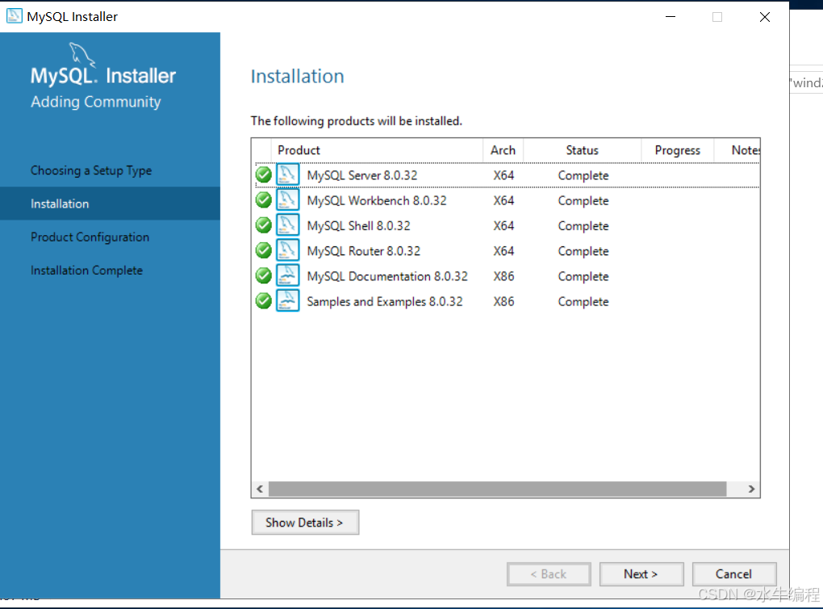Click the Samples and Examples 8.0.32 product icon

point(287,300)
